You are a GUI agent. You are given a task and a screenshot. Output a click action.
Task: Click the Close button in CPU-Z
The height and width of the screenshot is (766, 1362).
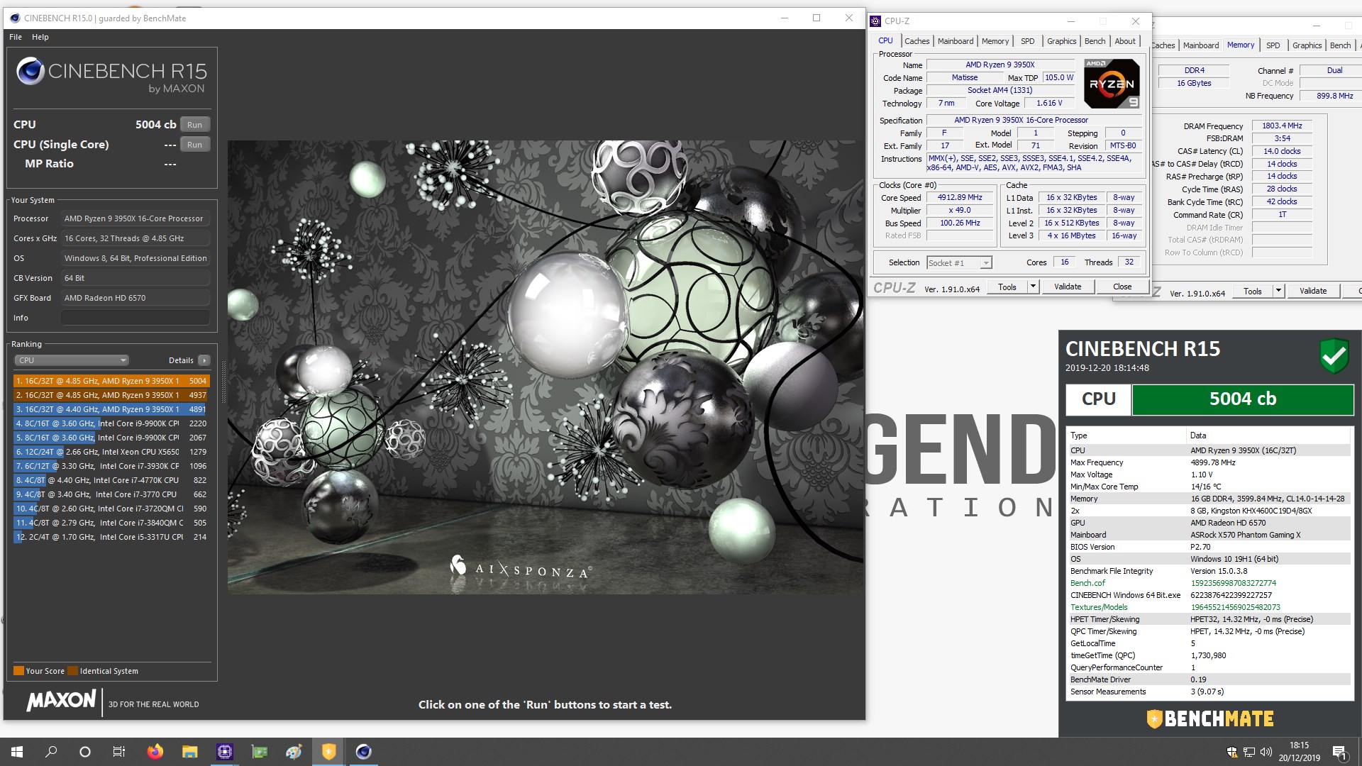(1122, 287)
